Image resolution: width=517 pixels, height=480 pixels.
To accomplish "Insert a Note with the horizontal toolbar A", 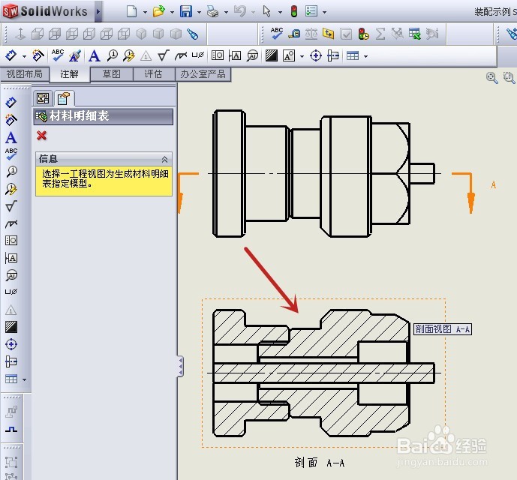I will [94, 55].
